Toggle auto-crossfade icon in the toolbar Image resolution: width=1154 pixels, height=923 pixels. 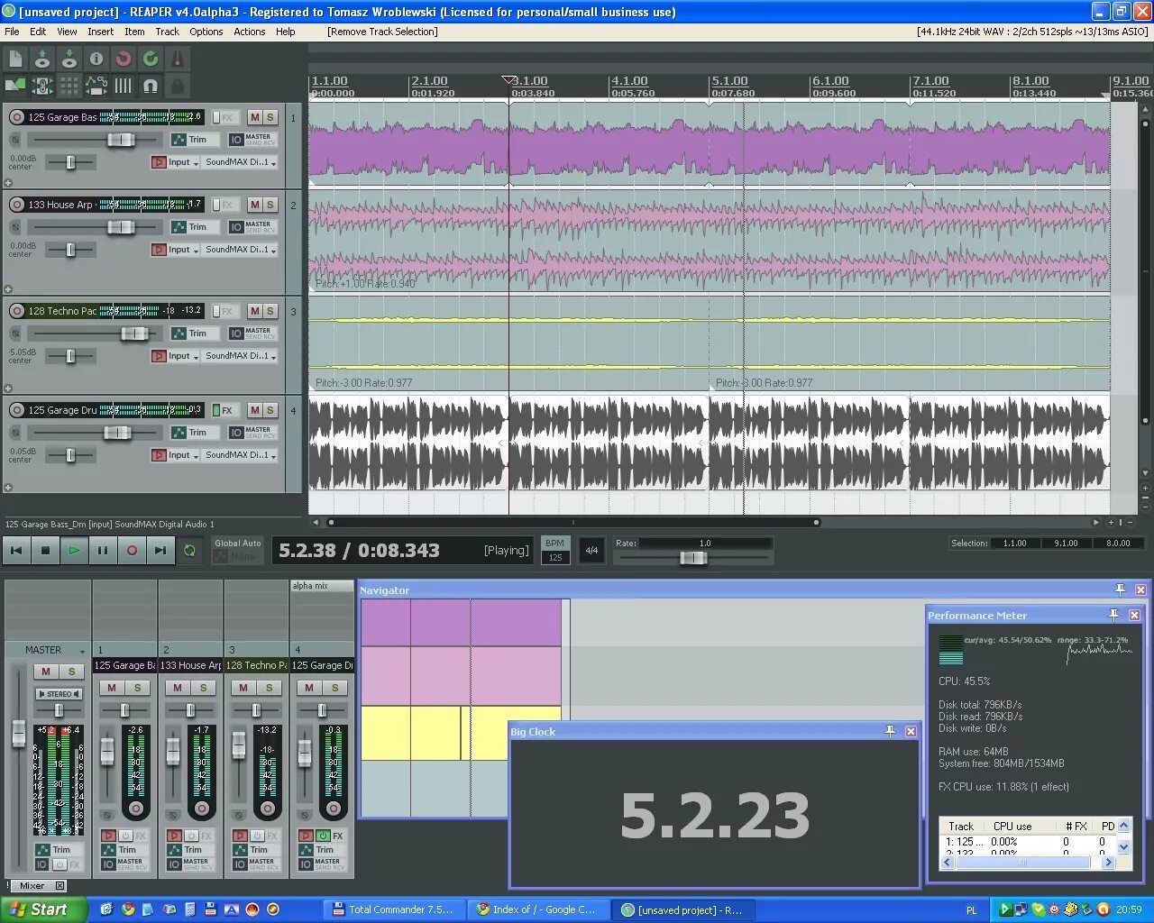(15, 87)
